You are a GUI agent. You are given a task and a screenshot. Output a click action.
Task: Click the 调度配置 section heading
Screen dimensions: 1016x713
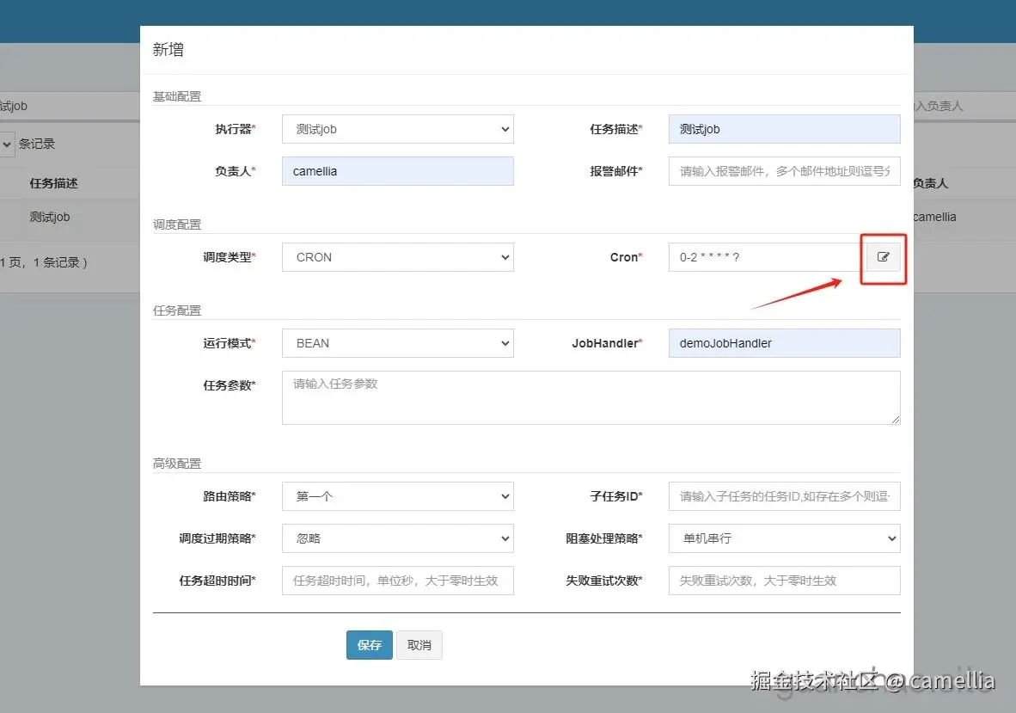[x=177, y=225]
